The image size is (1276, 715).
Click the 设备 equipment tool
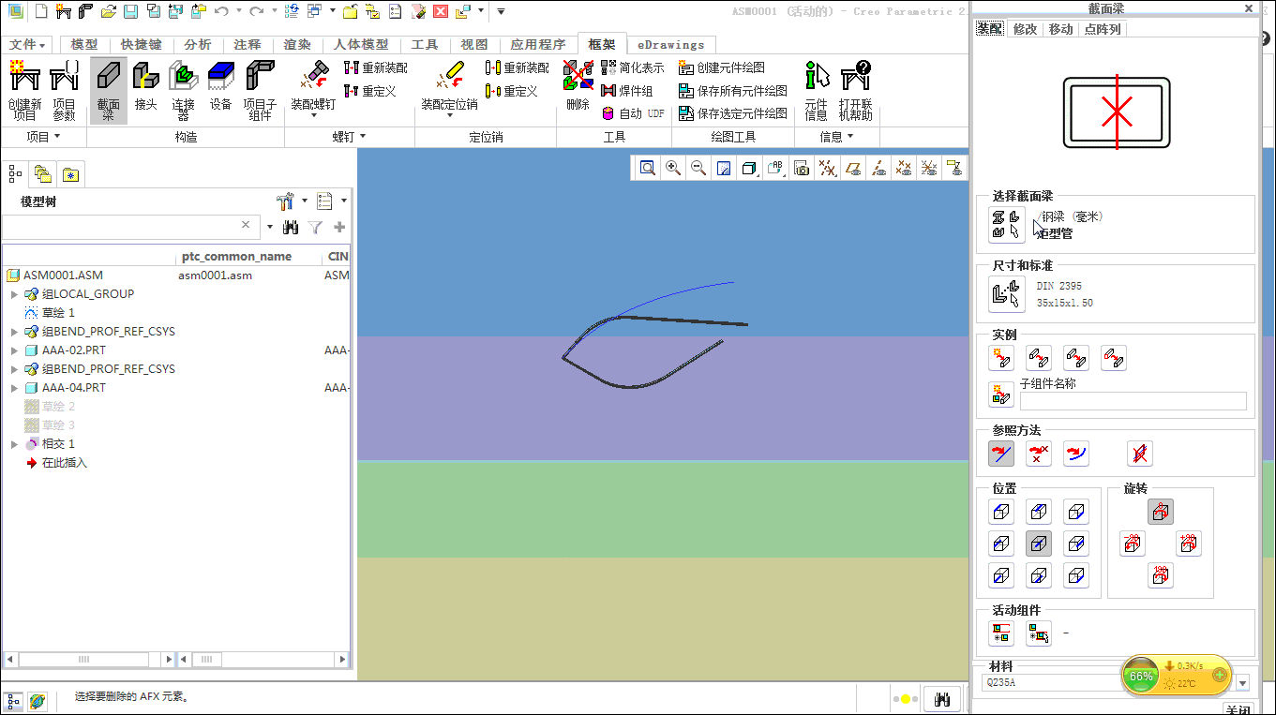[x=220, y=87]
